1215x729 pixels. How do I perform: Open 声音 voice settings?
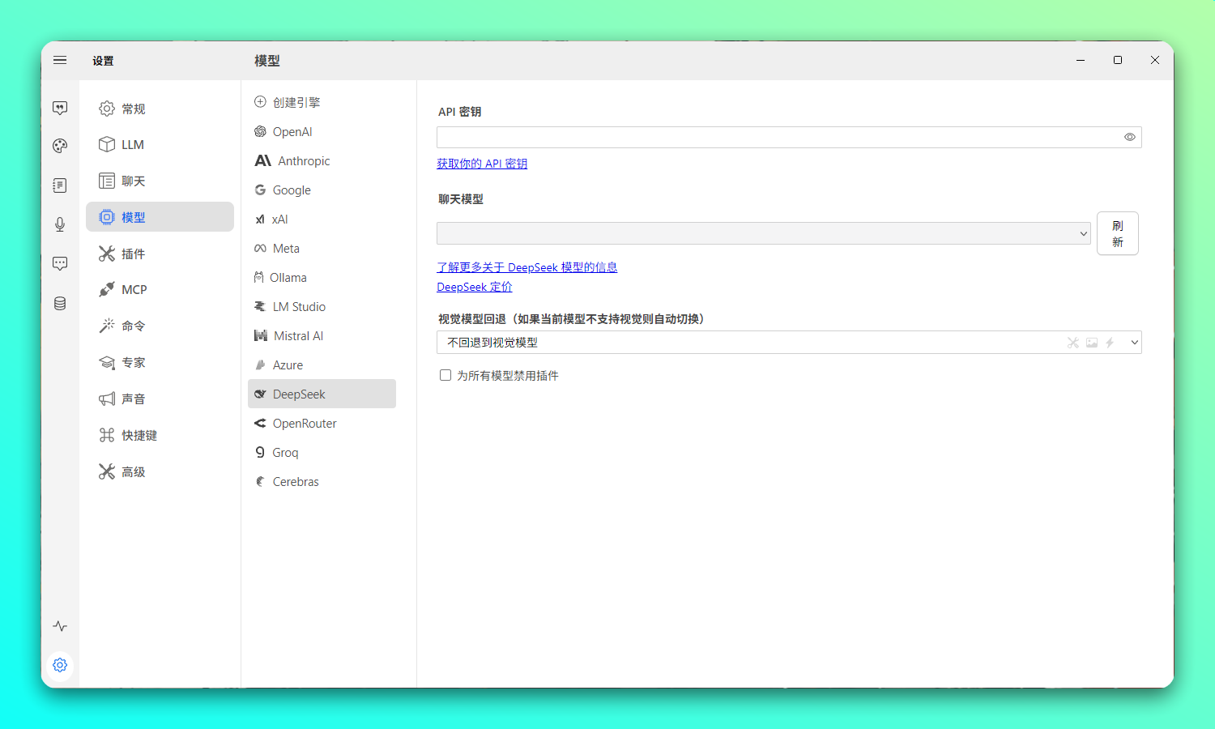(160, 399)
